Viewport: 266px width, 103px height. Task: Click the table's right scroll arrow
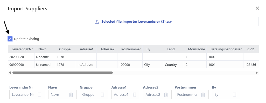(257, 73)
